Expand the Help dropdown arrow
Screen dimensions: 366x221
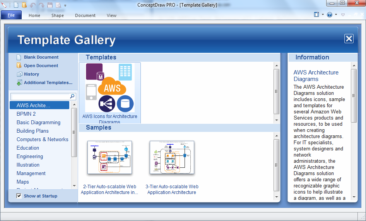click(336, 15)
